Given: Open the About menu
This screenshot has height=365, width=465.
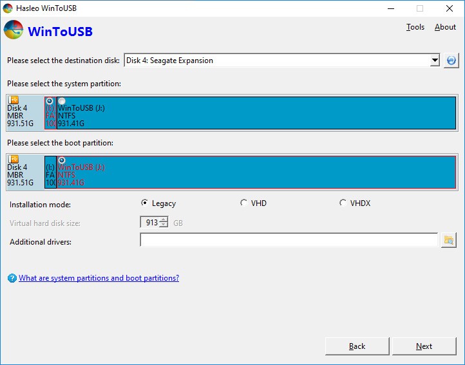Looking at the screenshot, I should point(445,27).
